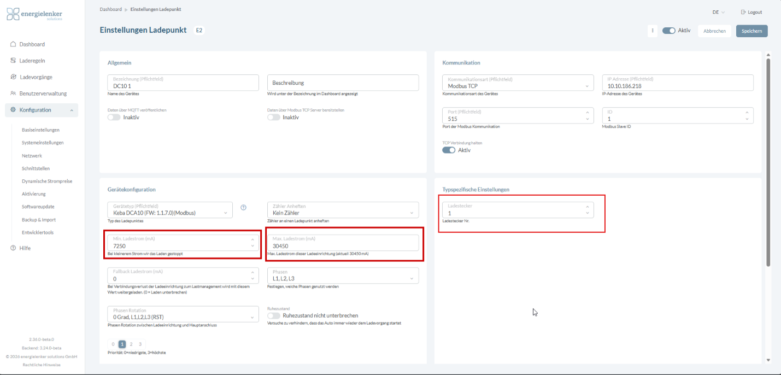Increase Min. Ladestrom with up arrow
The height and width of the screenshot is (375, 781).
click(x=252, y=239)
